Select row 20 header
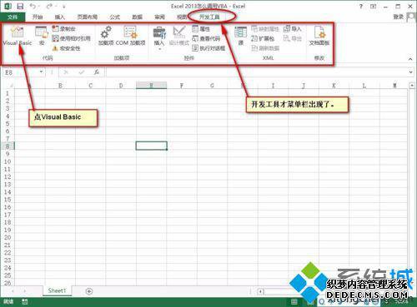Screen dimensions: 417x307 [x=8, y=238]
